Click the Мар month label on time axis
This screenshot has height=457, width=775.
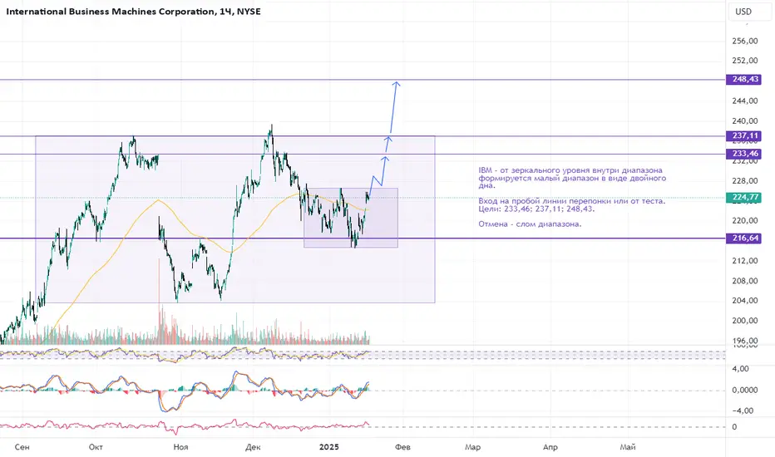(473, 447)
